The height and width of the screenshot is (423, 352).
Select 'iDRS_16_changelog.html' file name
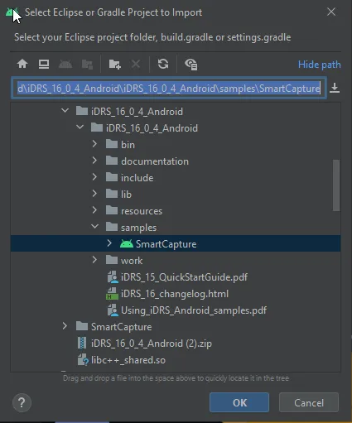click(175, 294)
